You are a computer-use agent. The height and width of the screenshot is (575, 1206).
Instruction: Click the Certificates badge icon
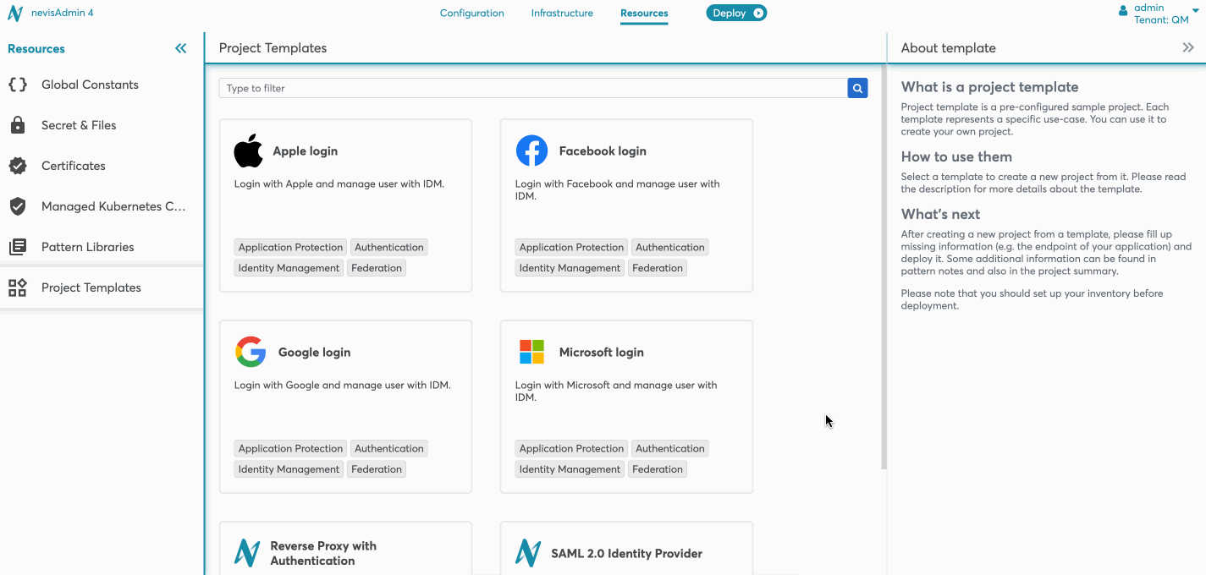18,166
